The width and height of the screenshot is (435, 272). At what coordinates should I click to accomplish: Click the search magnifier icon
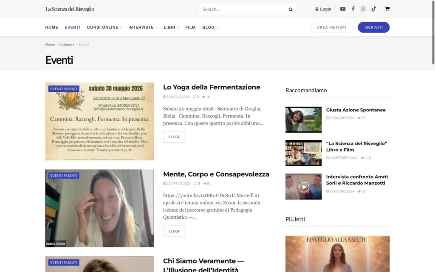click(x=291, y=9)
